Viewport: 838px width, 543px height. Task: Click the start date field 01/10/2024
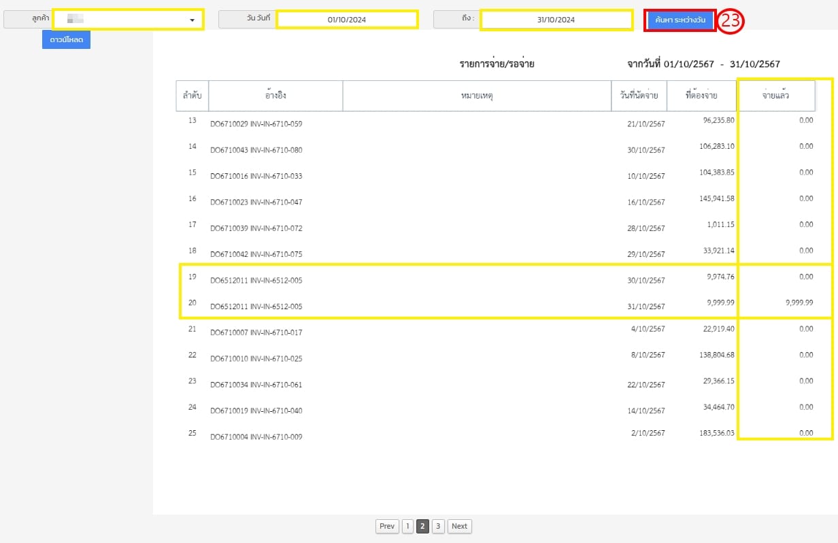click(x=346, y=20)
